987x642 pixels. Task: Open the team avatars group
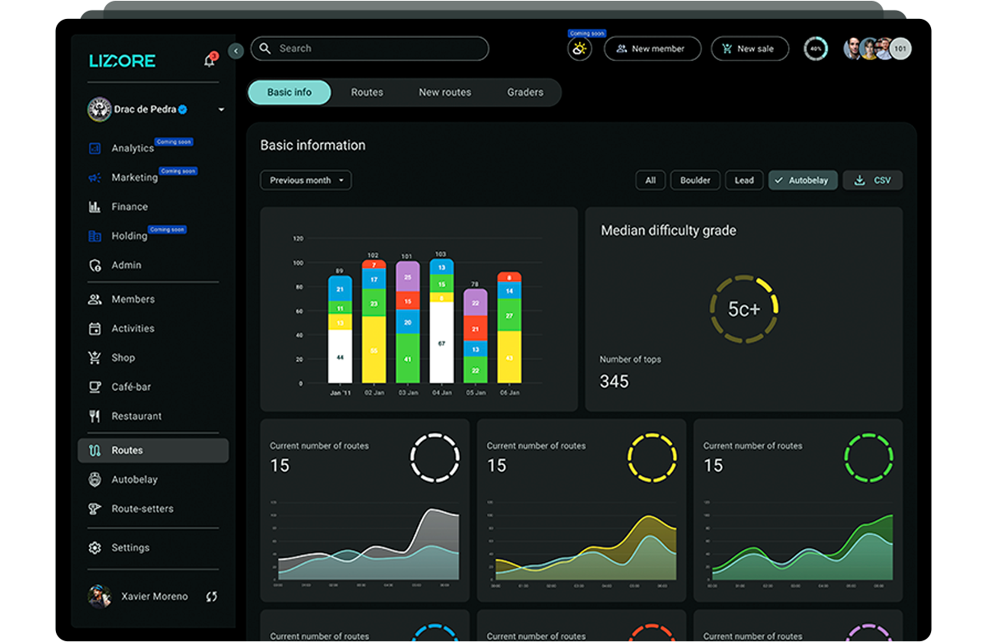pos(877,49)
